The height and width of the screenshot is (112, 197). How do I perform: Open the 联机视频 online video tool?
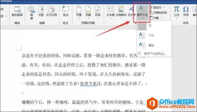17,11
